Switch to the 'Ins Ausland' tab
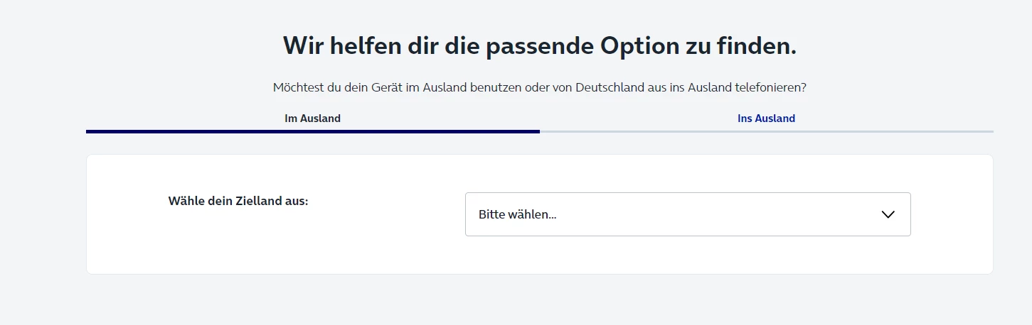 766,119
